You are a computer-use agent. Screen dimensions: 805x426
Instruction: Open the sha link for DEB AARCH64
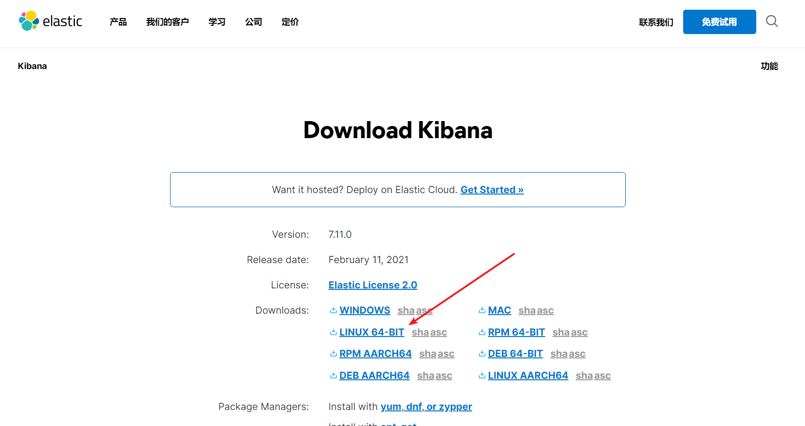point(425,375)
